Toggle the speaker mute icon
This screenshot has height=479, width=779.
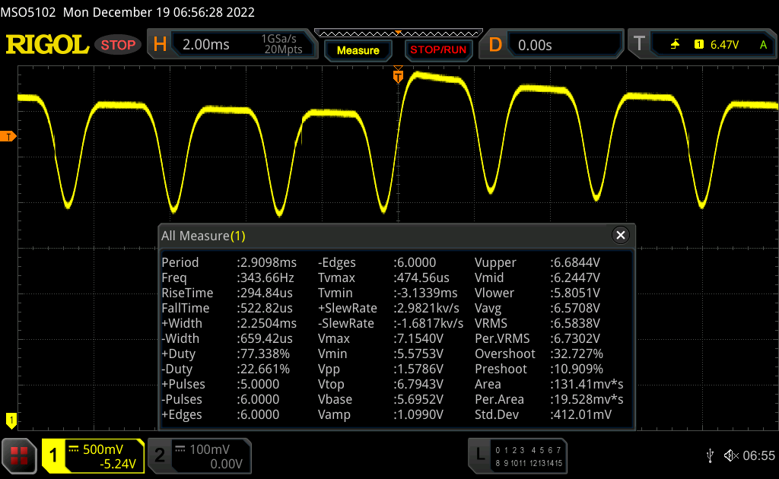click(730, 455)
